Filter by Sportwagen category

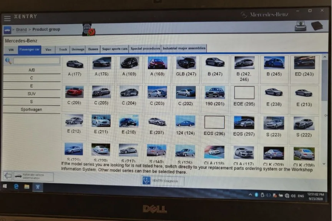pos(32,110)
